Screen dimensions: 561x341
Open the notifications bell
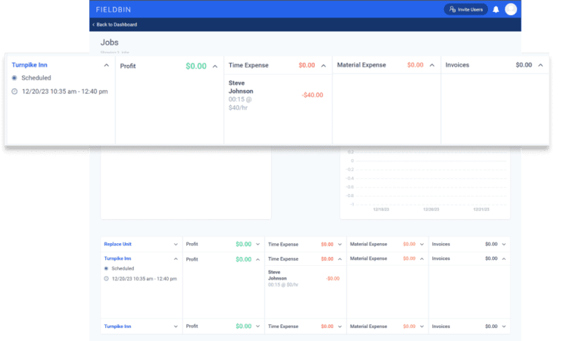(x=496, y=9)
